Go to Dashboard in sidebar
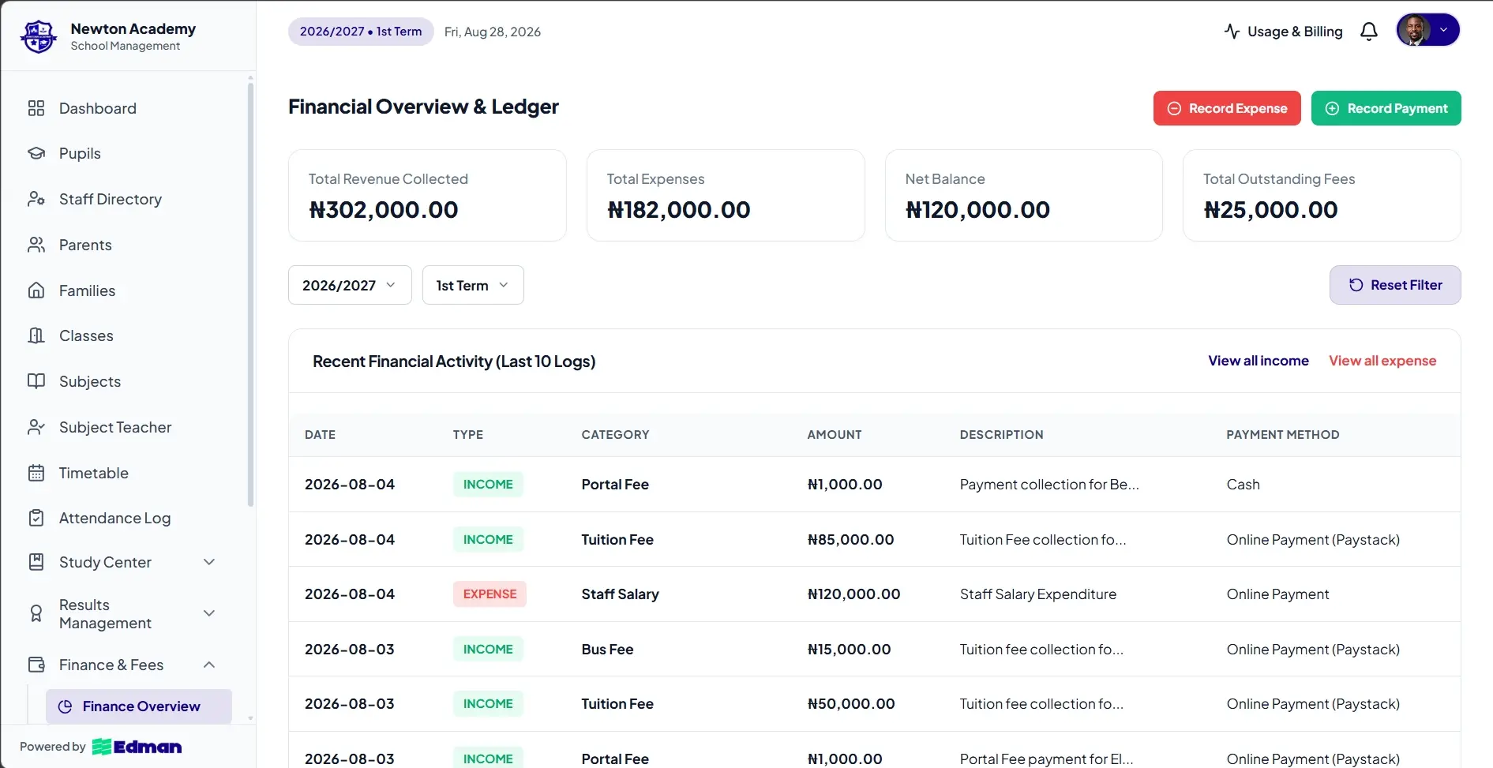The height and width of the screenshot is (768, 1493). tap(98, 108)
